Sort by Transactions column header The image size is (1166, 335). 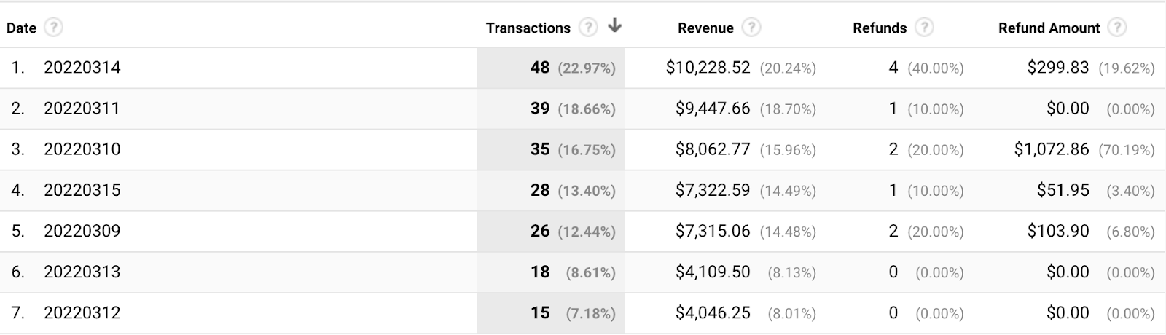(x=528, y=28)
